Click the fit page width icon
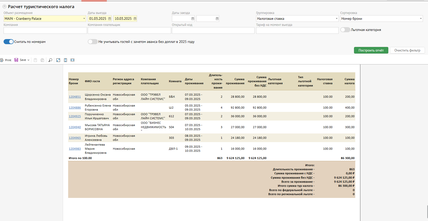Image resolution: width=428 pixels, height=221 pixels. click(x=72, y=60)
